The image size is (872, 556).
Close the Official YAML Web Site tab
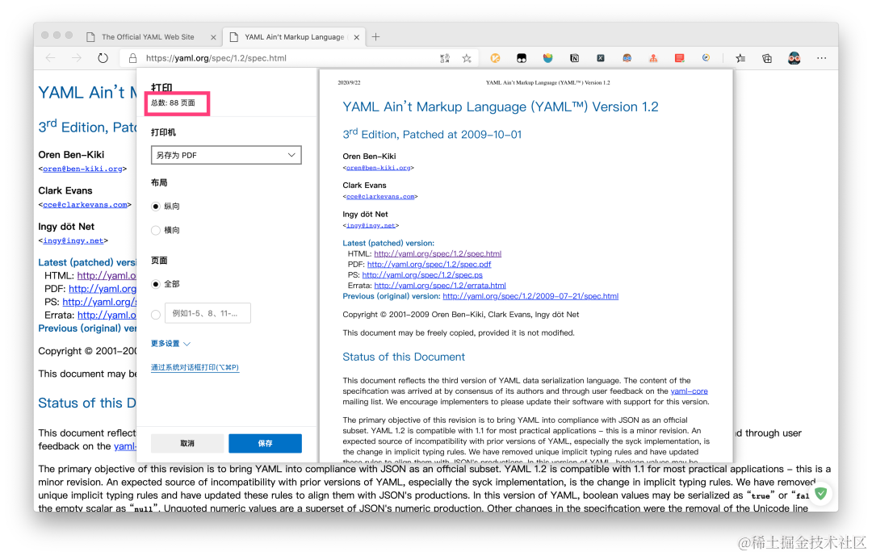213,37
